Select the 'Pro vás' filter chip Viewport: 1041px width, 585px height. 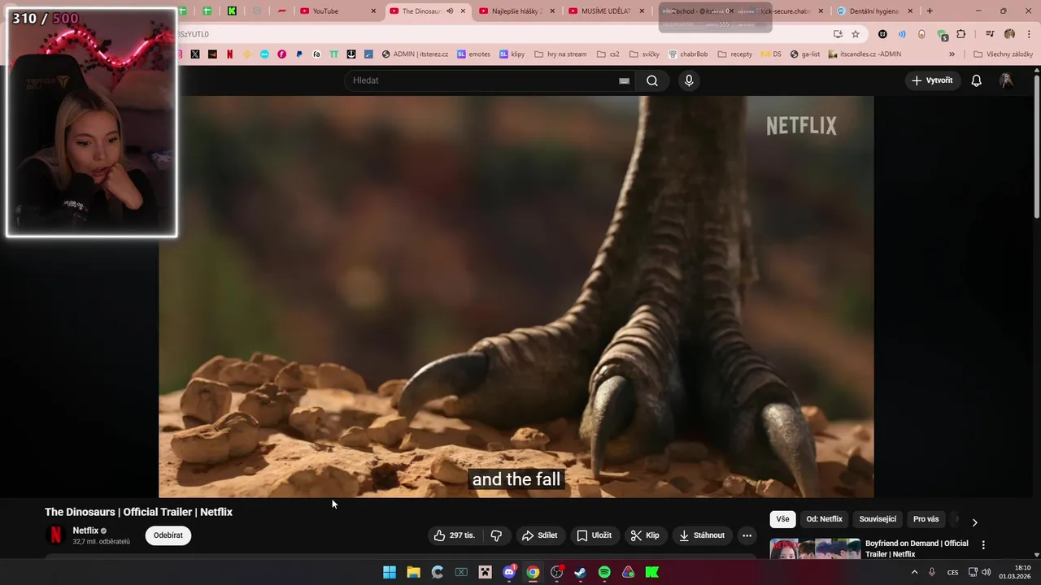point(926,519)
